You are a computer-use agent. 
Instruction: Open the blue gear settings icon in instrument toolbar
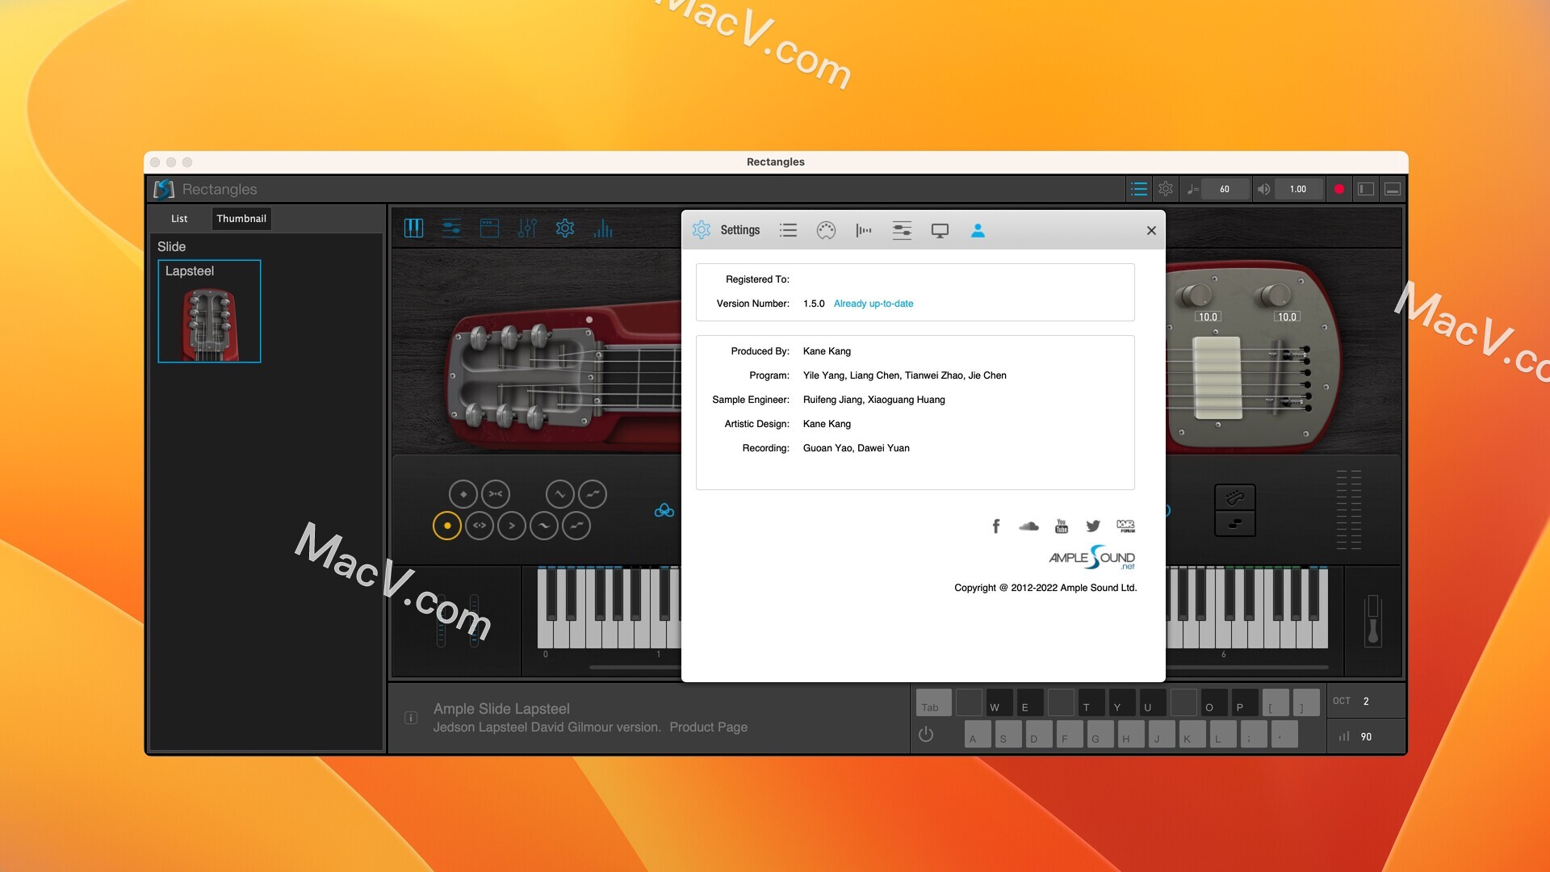click(x=565, y=228)
